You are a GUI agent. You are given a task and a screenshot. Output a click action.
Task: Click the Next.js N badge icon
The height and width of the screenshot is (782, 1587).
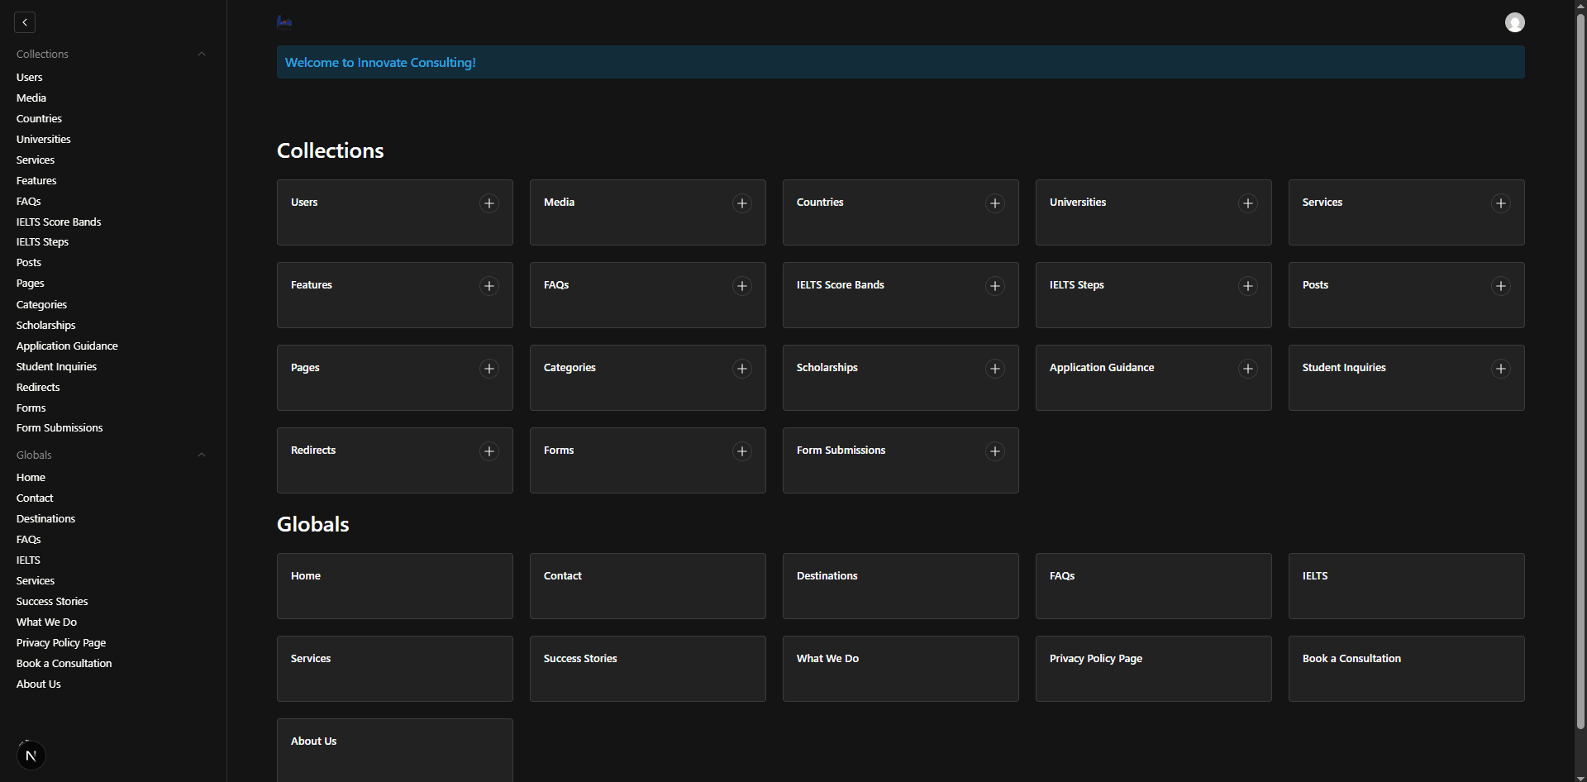pos(31,756)
